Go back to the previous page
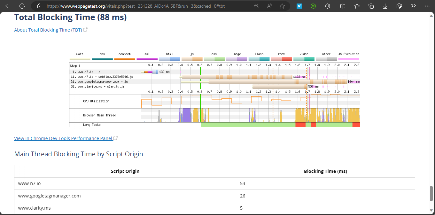 (x=8, y=6)
